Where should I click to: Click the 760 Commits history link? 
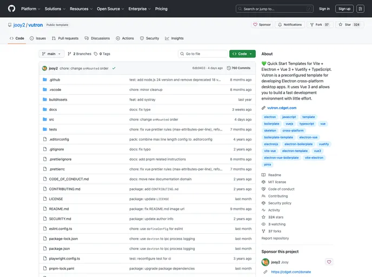[x=238, y=68]
